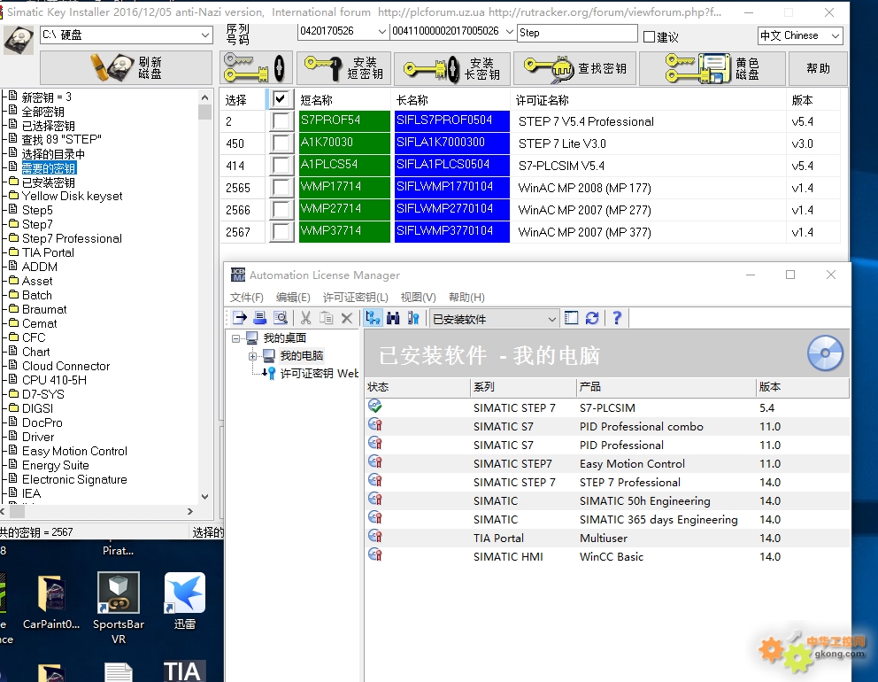Image resolution: width=878 pixels, height=682 pixels.
Task: Click the delete X icon in toolbar
Action: pos(347,318)
